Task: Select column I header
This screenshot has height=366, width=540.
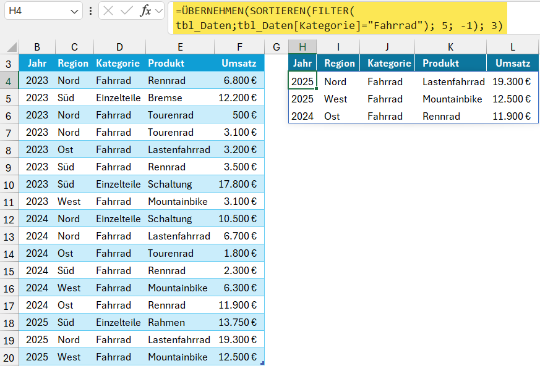Action: (338, 47)
